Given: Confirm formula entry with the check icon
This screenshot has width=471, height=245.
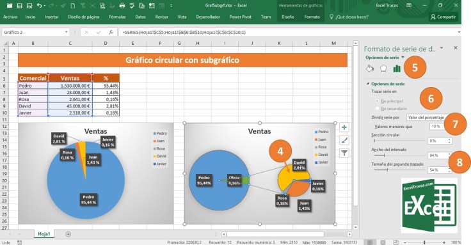Looking at the screenshot, I should [99, 32].
